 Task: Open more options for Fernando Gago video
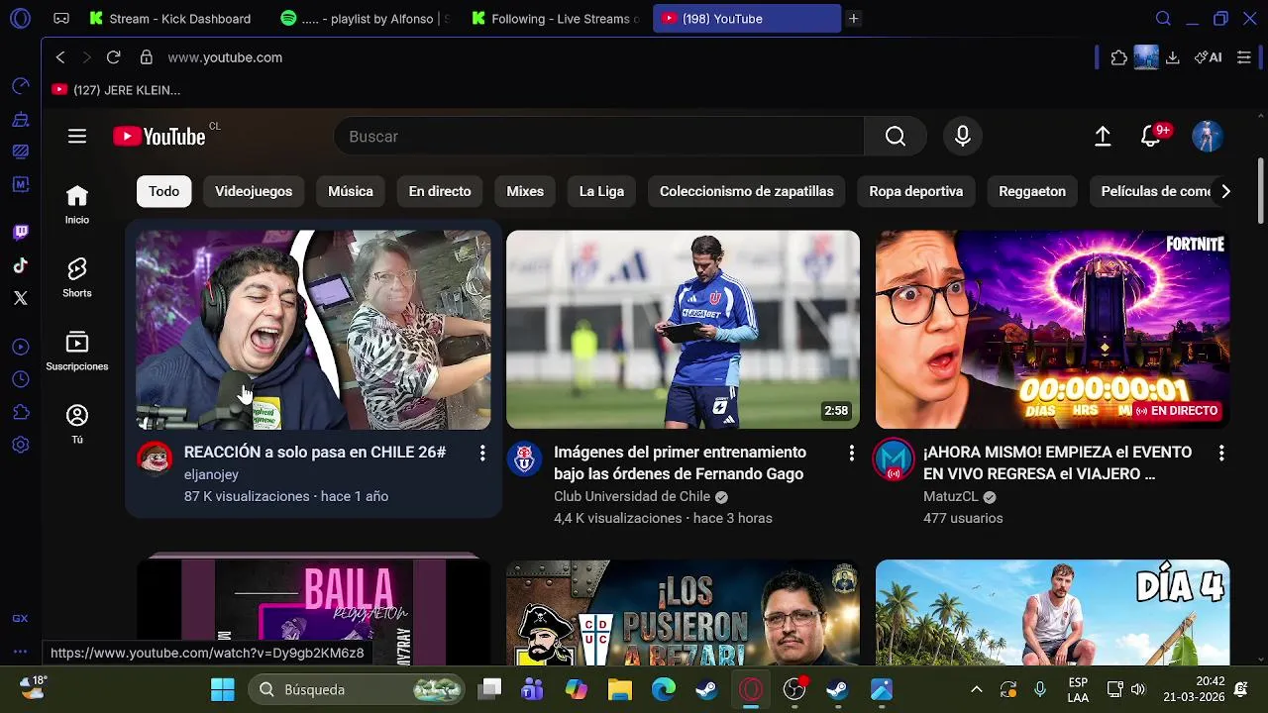coord(851,453)
